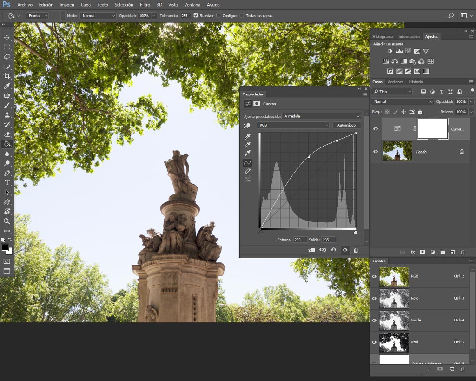Switch to the Información tab

tap(409, 36)
